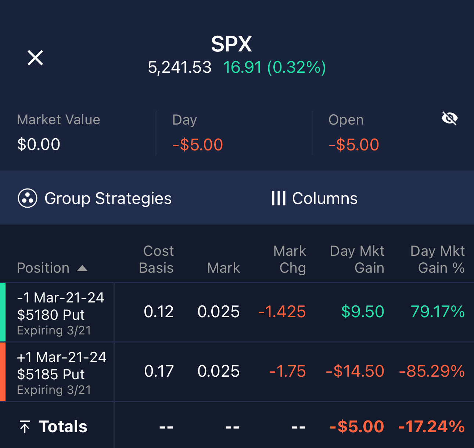This screenshot has height=448, width=474.
Task: Toggle hide balances eye icon
Action: [x=449, y=118]
